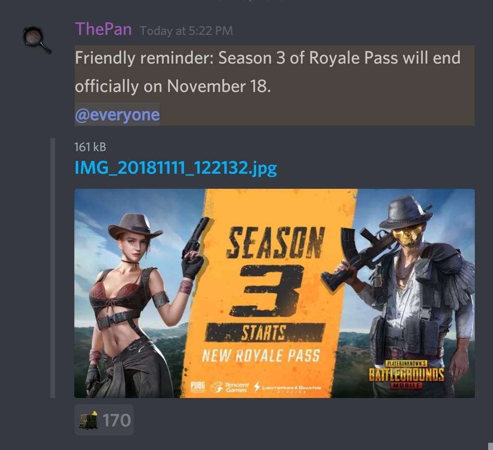The image size is (493, 450).
Task: Open the Season 3 image preview
Action: [274, 293]
